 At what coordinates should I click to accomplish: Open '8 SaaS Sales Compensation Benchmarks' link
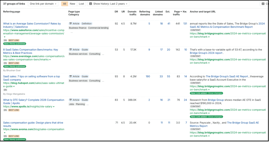click(30, 51)
